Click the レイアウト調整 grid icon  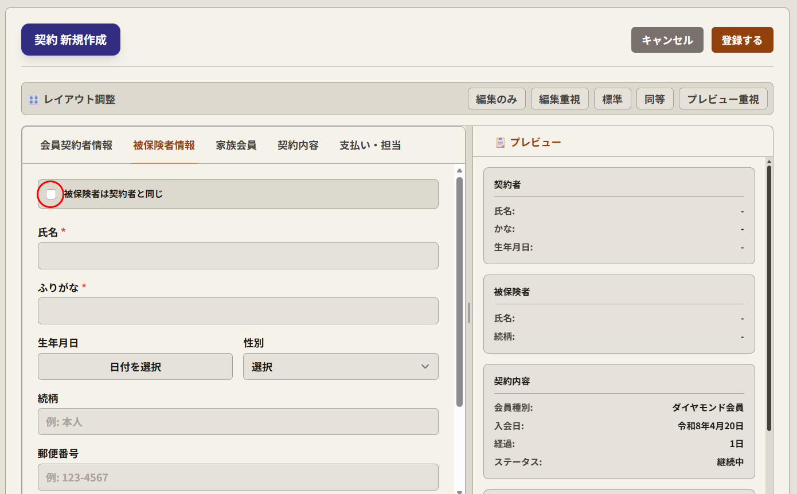[x=34, y=100]
